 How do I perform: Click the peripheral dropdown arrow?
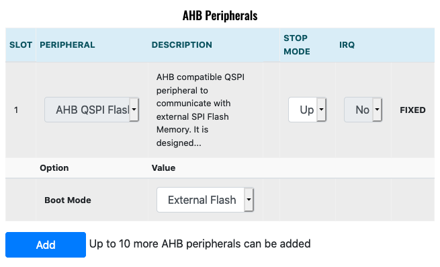tap(134, 110)
